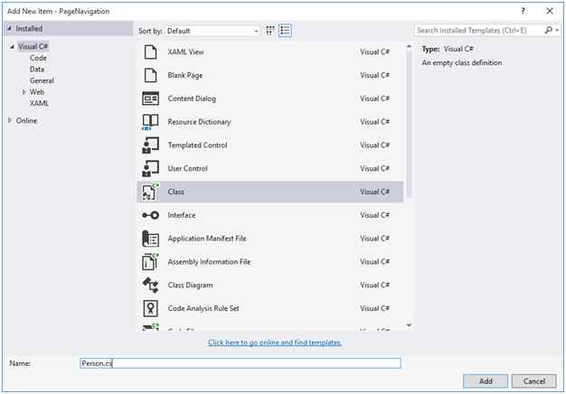This screenshot has height=394, width=566.
Task: Select the General category
Action: (42, 80)
